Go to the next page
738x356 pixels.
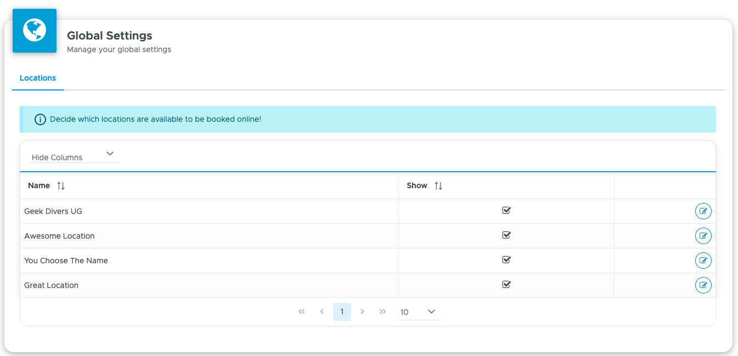(362, 312)
